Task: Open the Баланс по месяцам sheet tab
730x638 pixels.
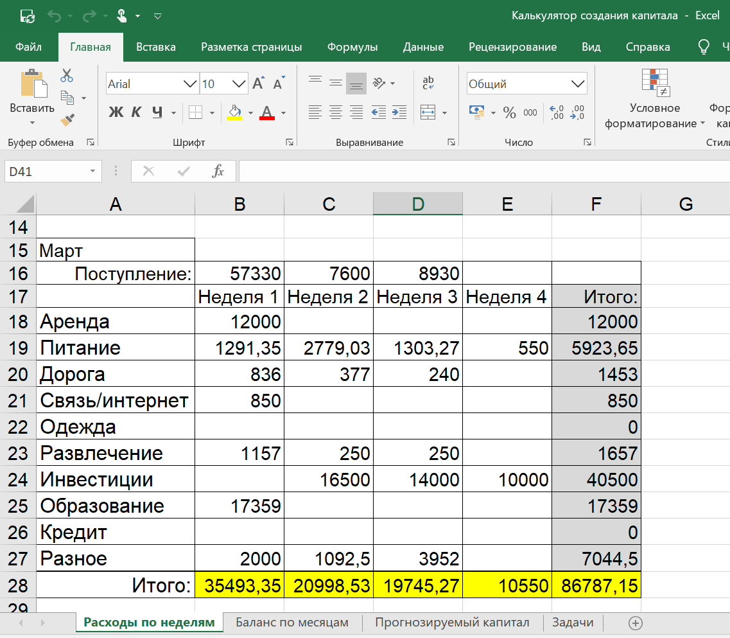Action: 292,623
